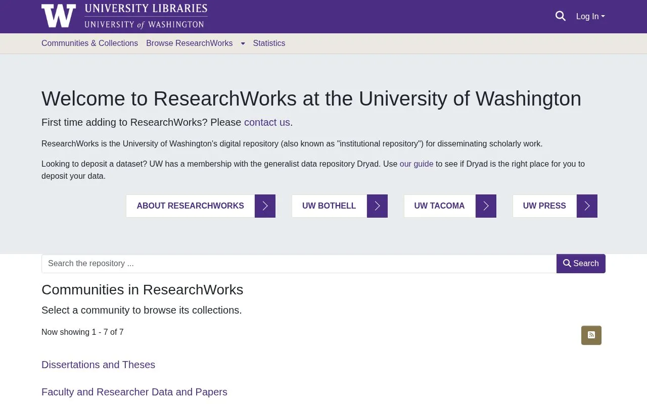647x404 pixels.
Task: Go to the Statistics page
Action: tap(269, 43)
